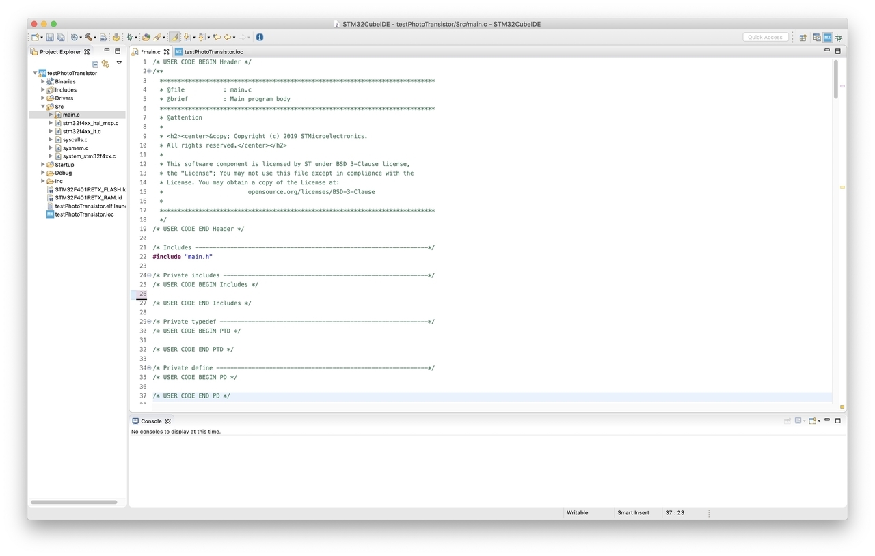Close the main.c editor tab

[166, 52]
